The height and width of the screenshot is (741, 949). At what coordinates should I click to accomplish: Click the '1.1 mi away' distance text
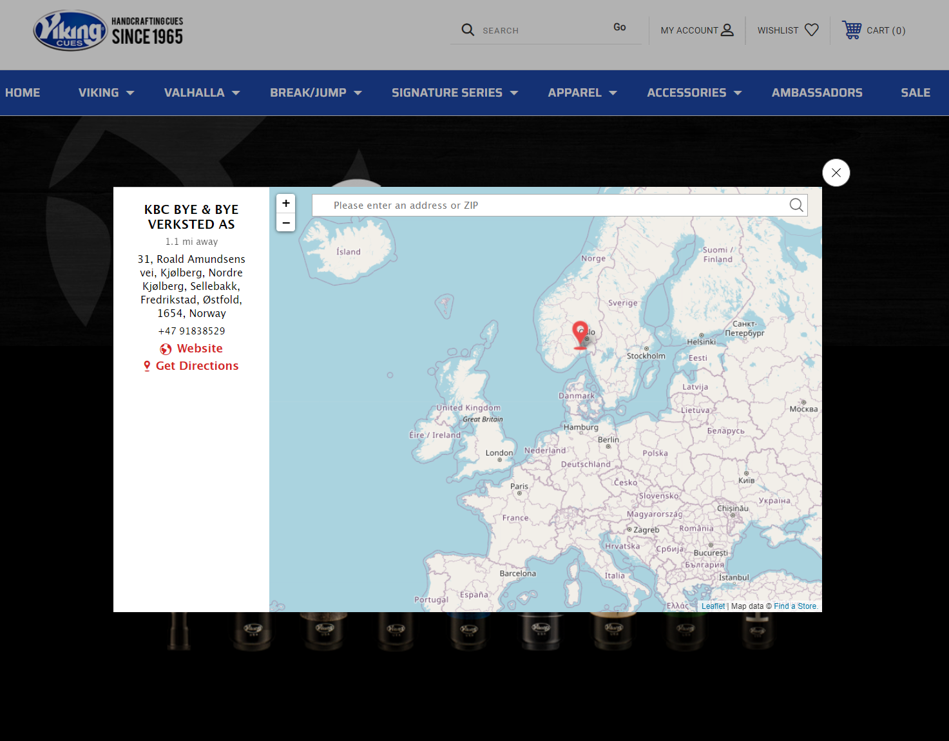pyautogui.click(x=191, y=242)
